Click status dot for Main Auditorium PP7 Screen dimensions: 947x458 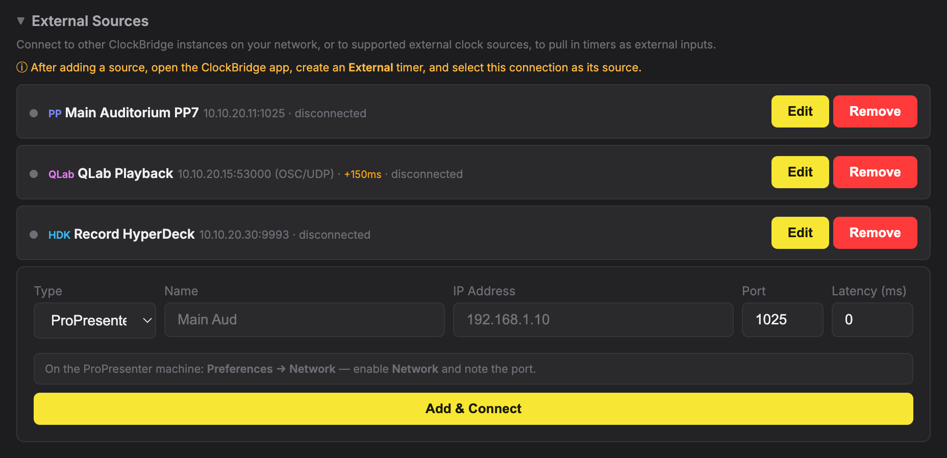pos(34,113)
